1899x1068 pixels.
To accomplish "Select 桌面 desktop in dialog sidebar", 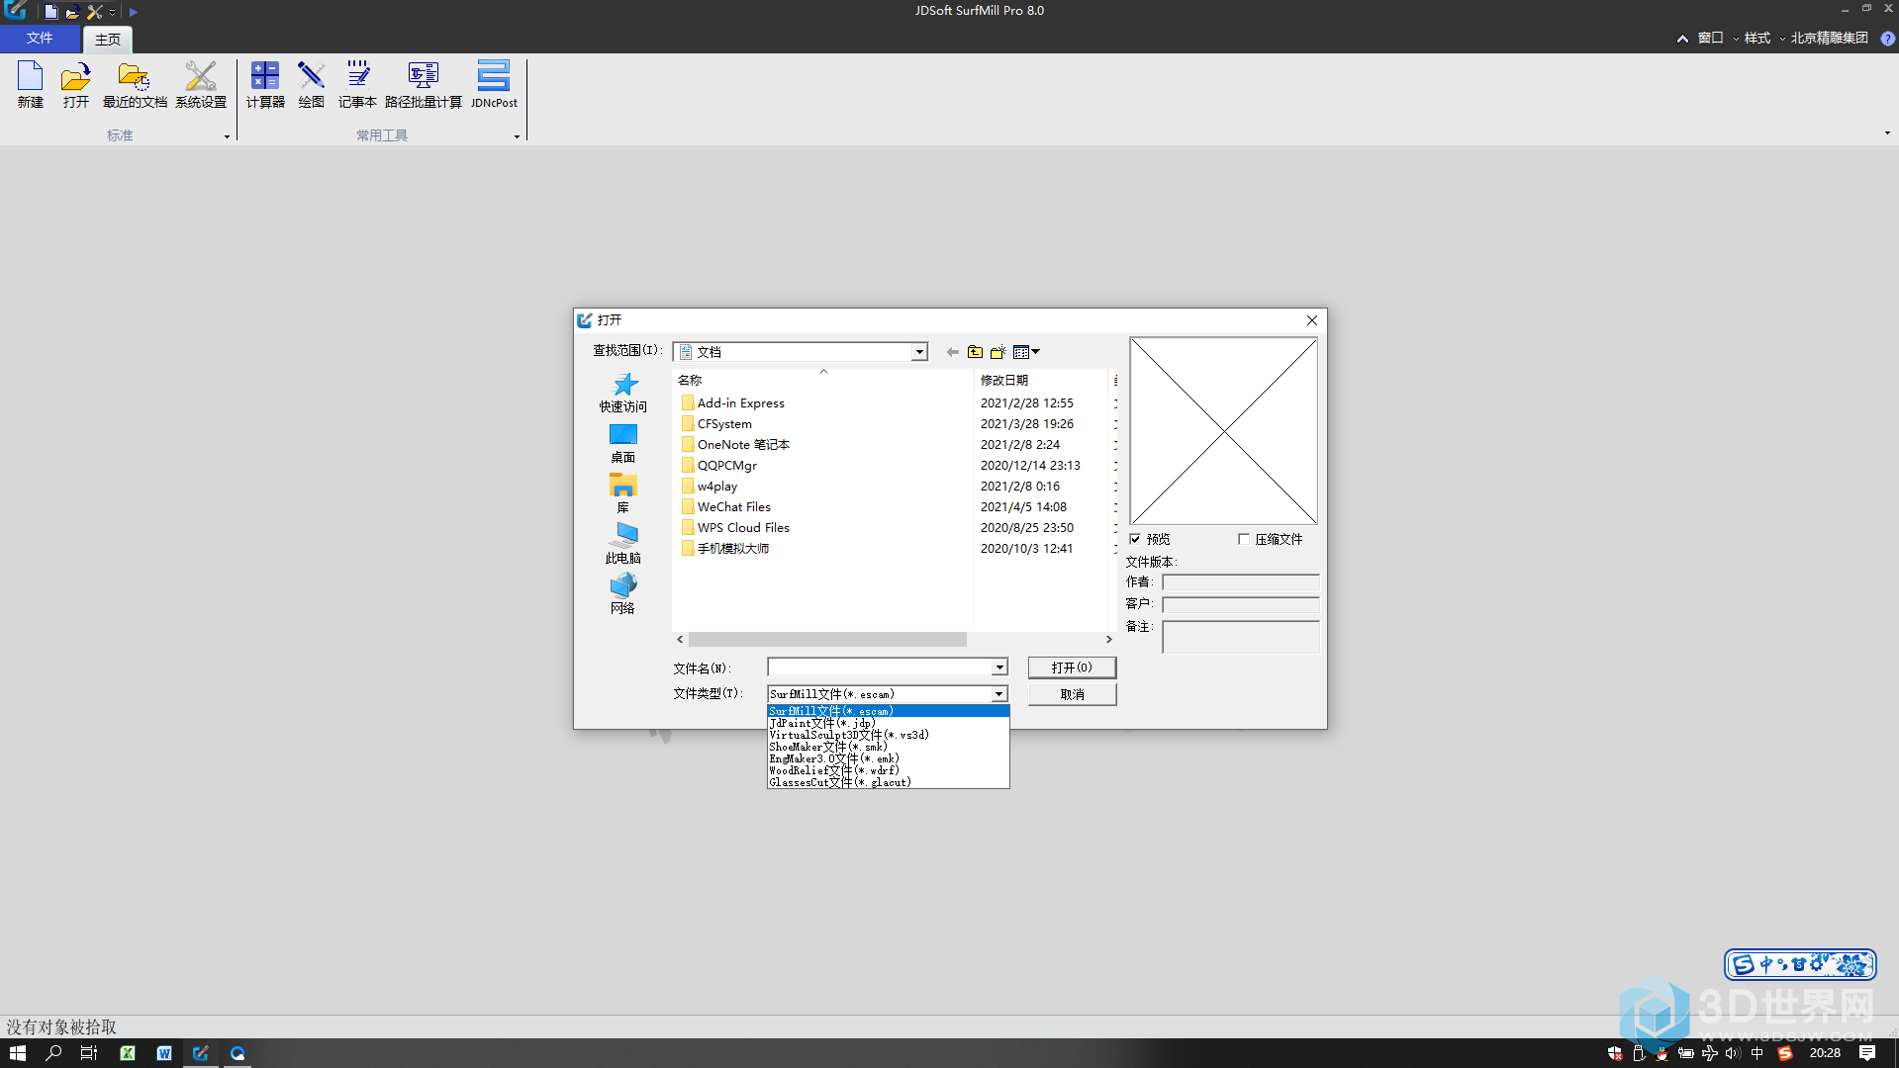I will (623, 444).
